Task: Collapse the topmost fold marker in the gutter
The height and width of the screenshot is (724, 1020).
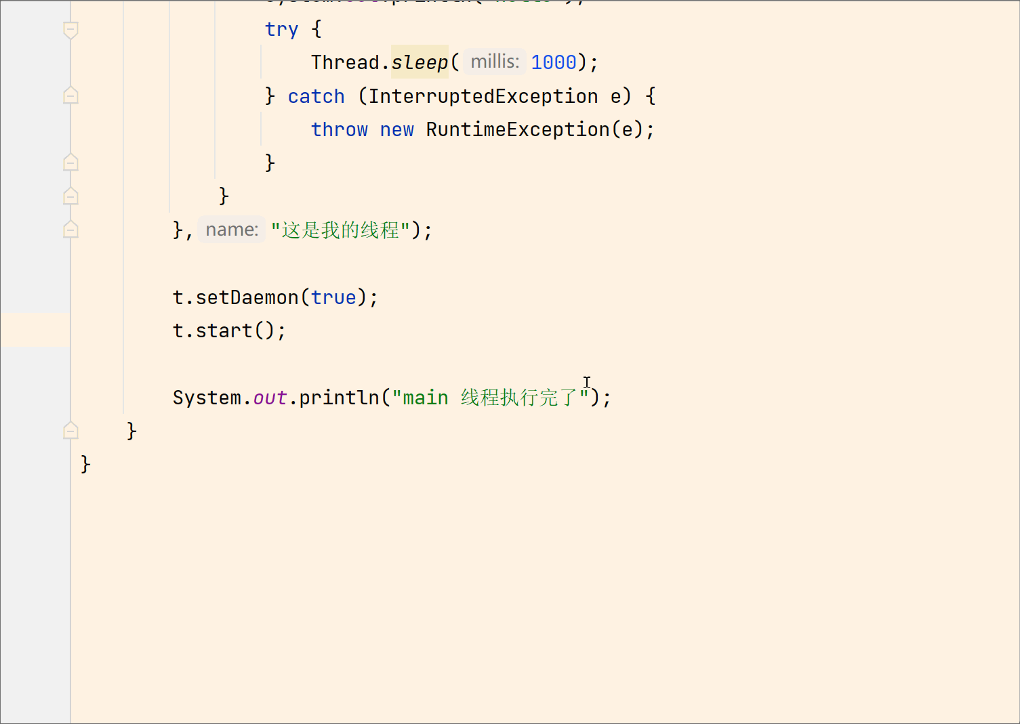Action: 70,29
